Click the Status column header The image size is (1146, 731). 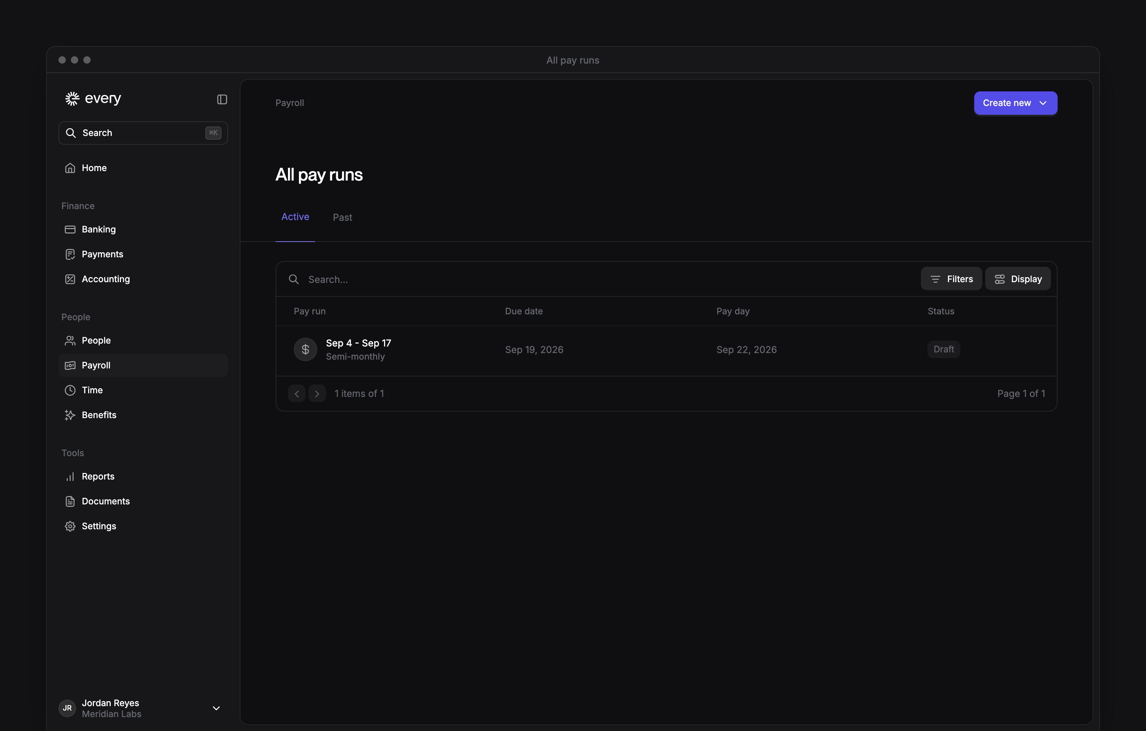(x=940, y=311)
